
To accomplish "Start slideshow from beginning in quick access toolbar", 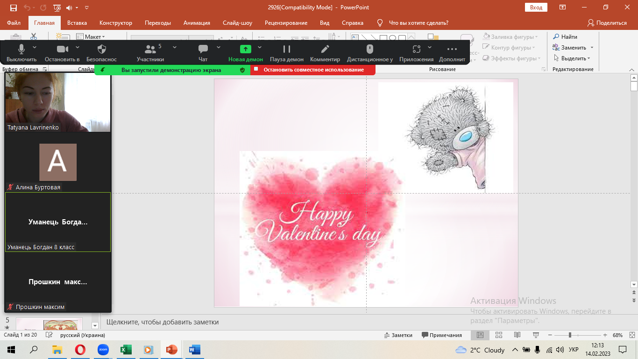I will (57, 7).
